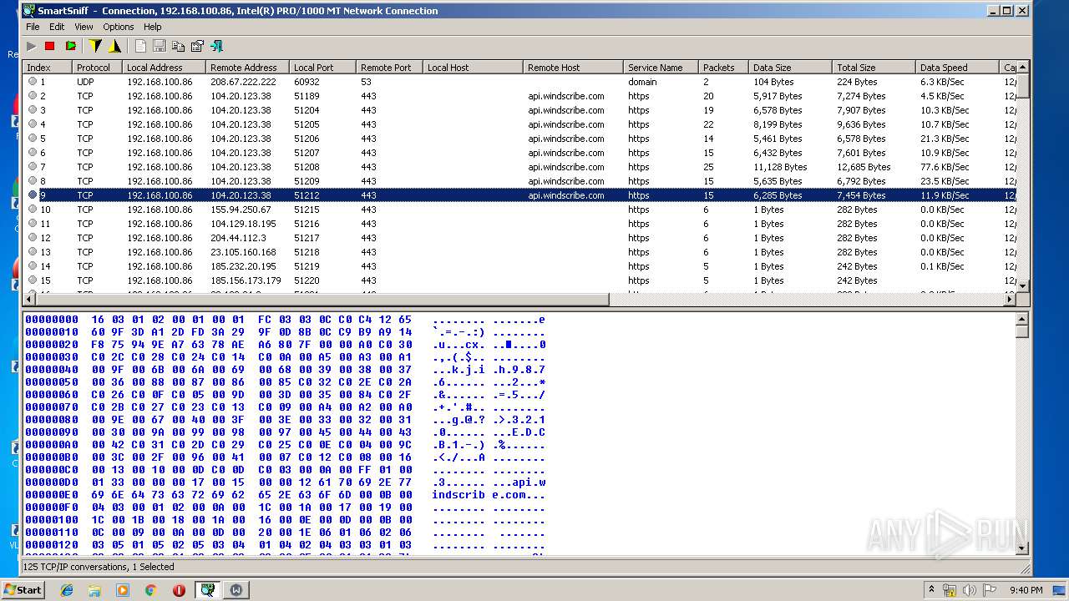Open display filter (upward triangle icon)
This screenshot has height=601, width=1069.
click(x=114, y=46)
